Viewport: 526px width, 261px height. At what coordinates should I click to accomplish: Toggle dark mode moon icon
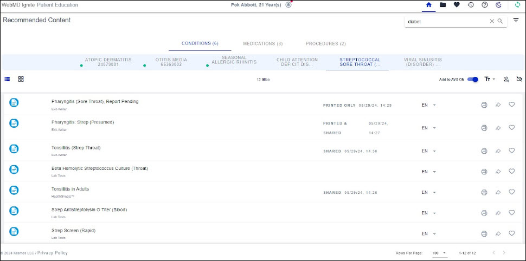coord(499,5)
